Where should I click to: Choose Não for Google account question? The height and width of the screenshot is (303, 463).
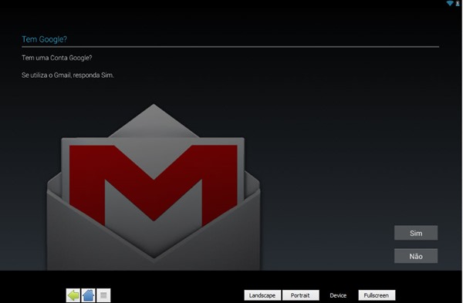[416, 256]
